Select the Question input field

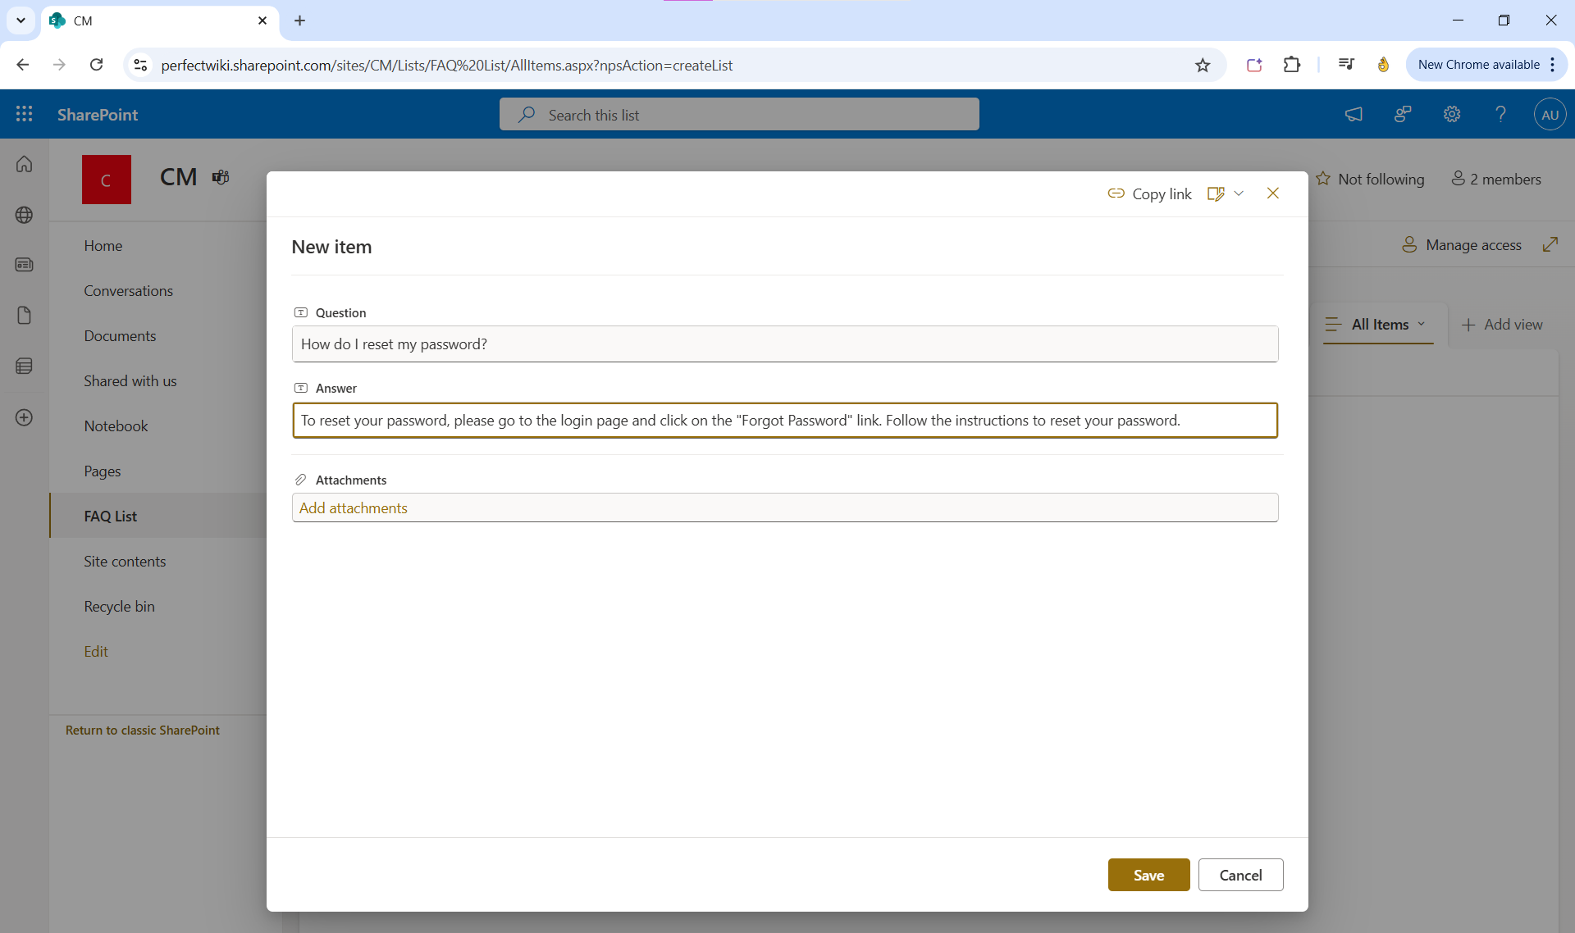pyautogui.click(x=784, y=344)
